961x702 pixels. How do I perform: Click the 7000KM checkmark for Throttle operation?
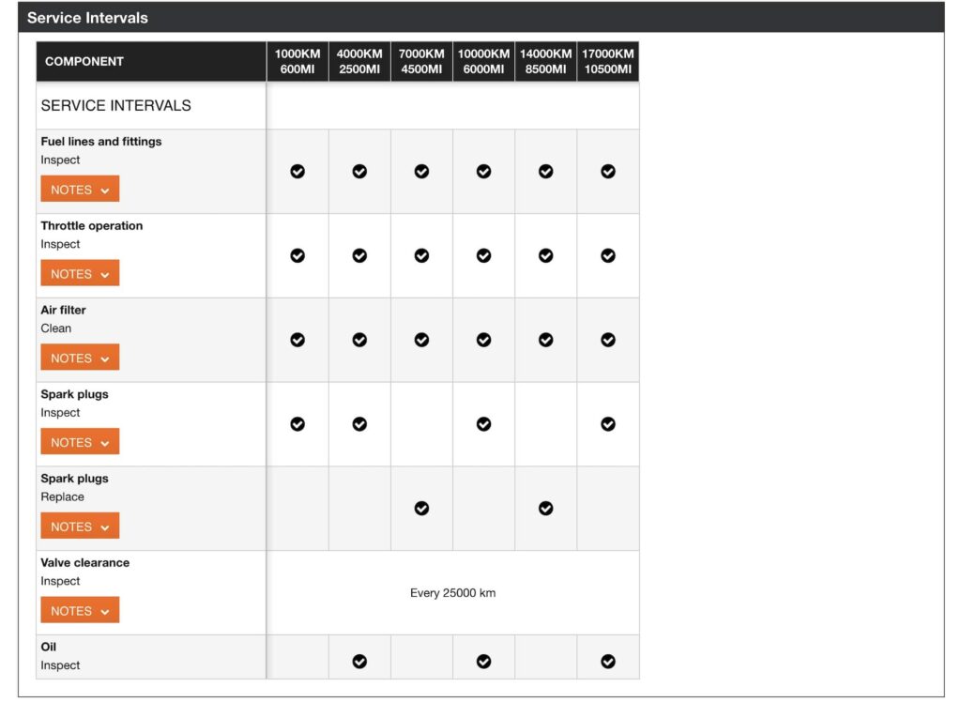click(421, 255)
